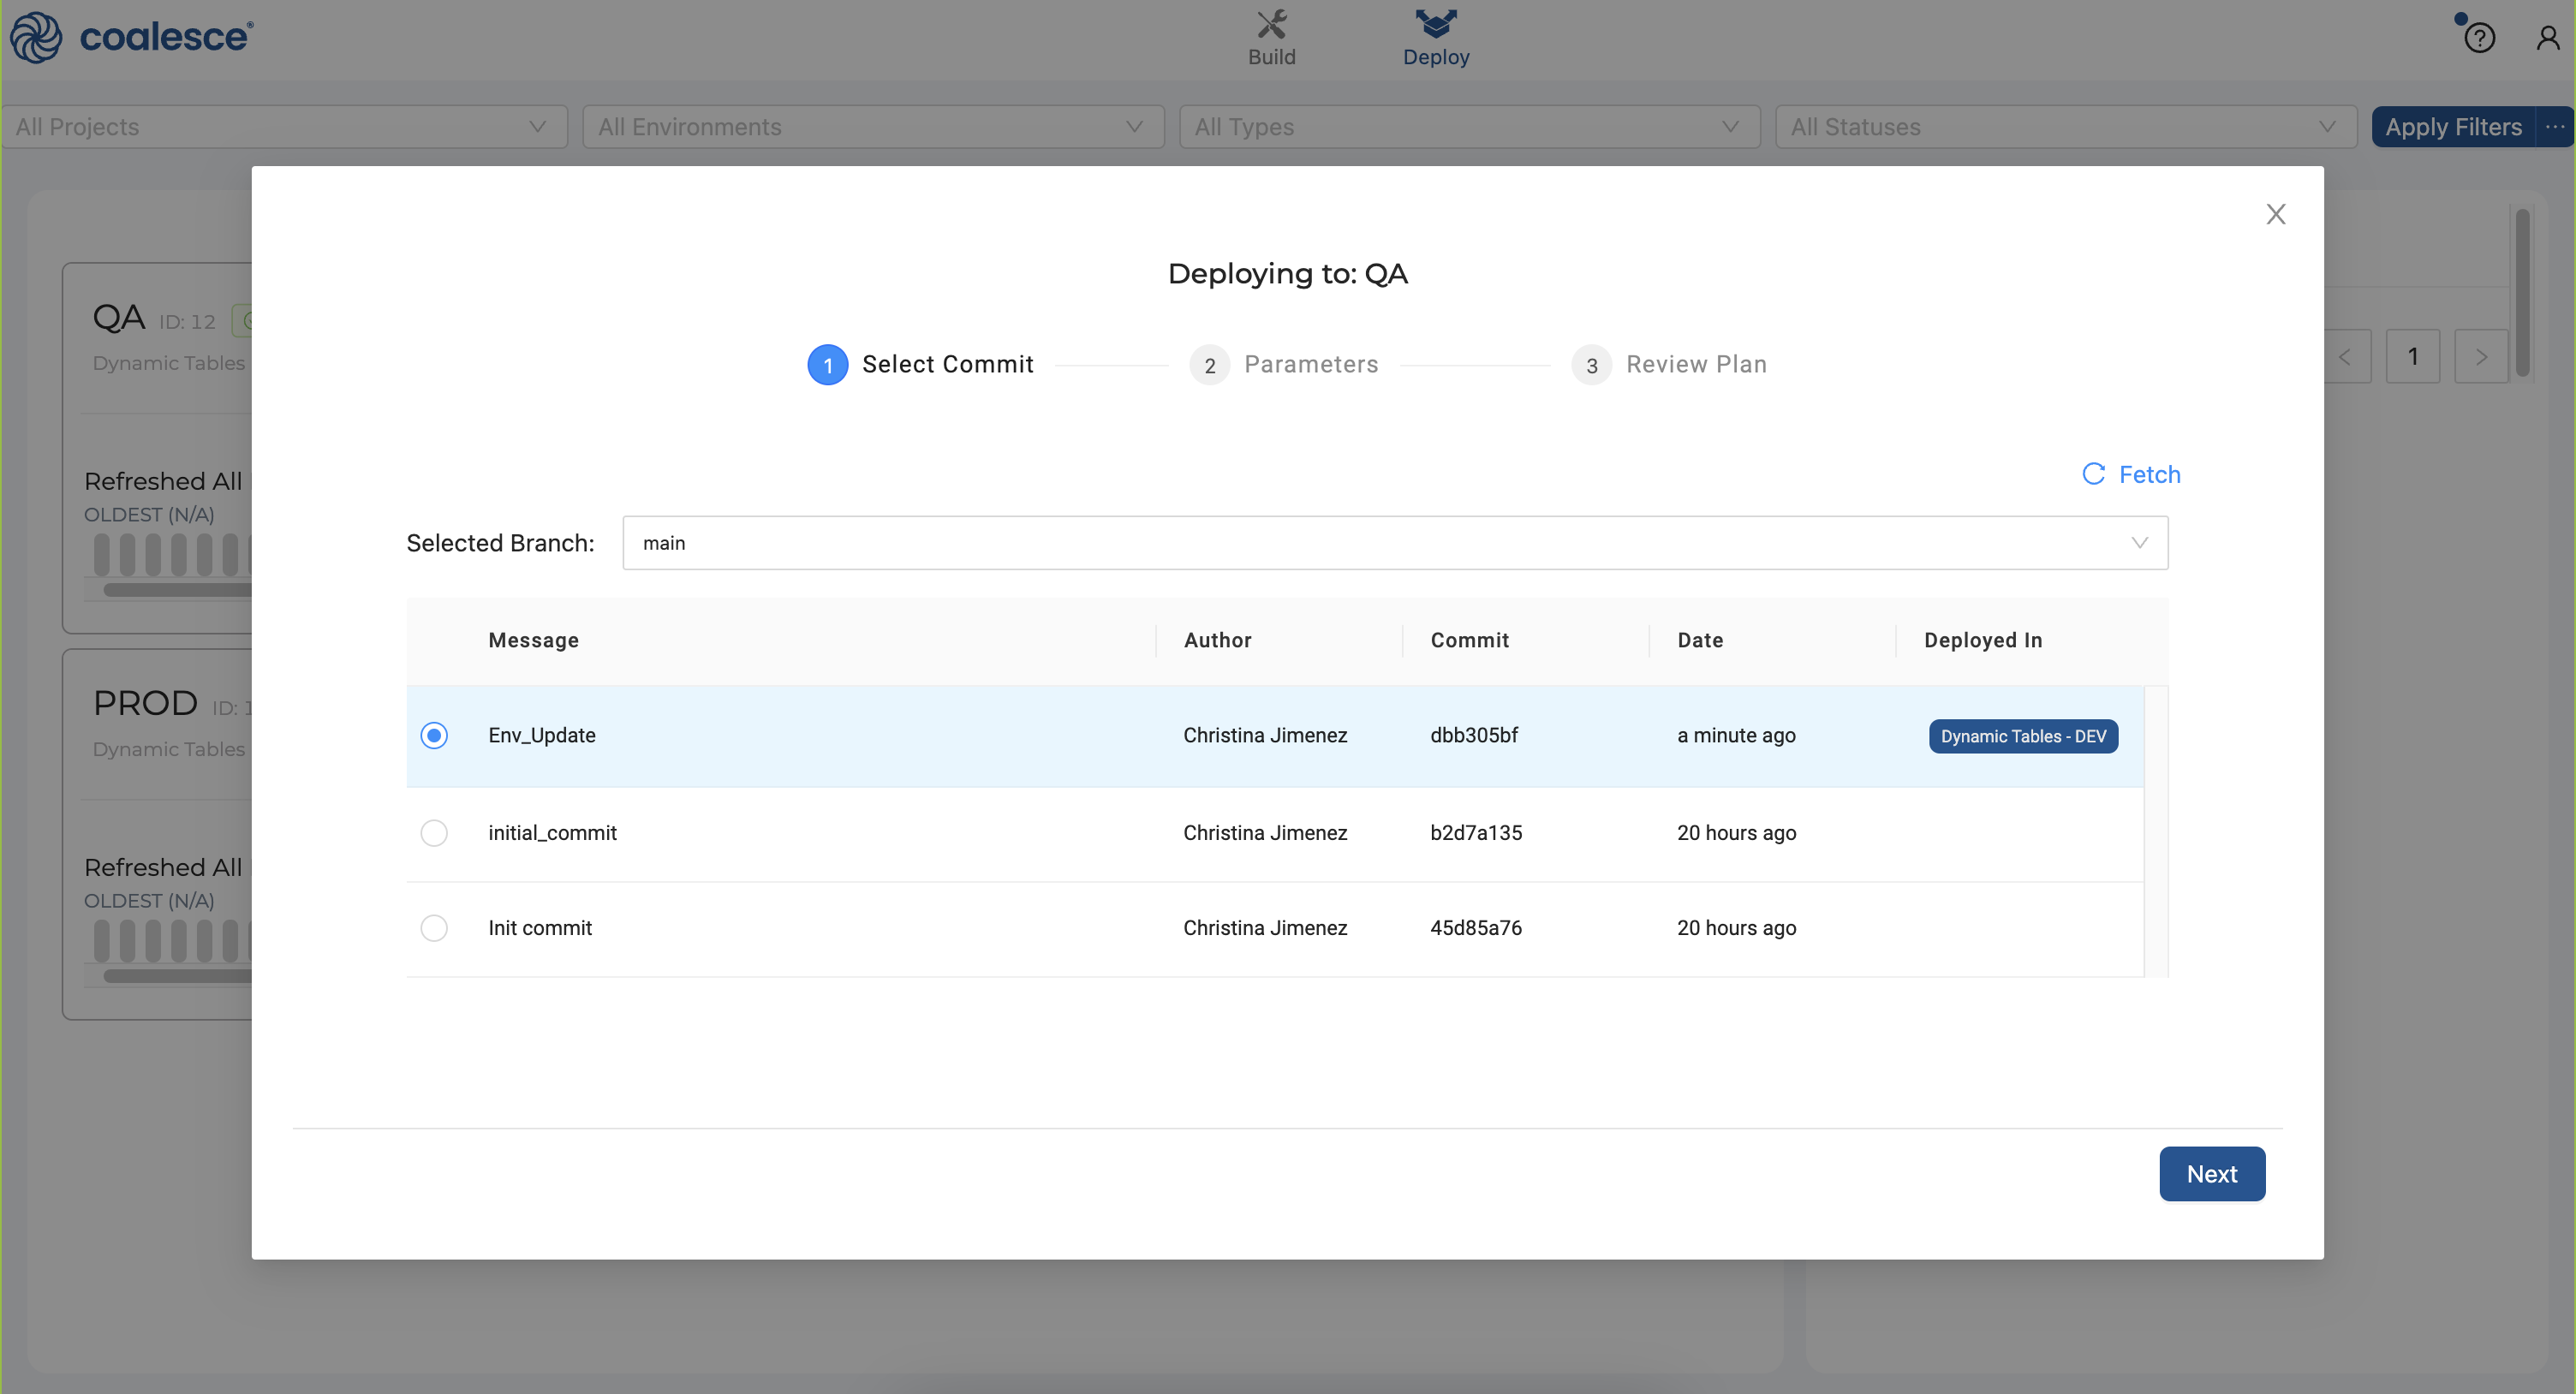Image resolution: width=2576 pixels, height=1394 pixels.
Task: Open the All Statuses filter dropdown
Action: 2065,127
